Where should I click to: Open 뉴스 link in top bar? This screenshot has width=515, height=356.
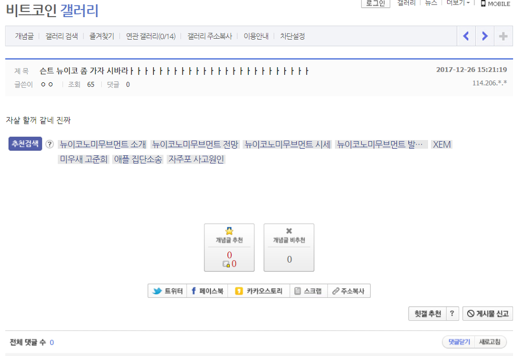pos(431,3)
